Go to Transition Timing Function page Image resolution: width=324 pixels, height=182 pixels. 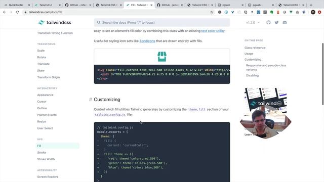[55, 33]
